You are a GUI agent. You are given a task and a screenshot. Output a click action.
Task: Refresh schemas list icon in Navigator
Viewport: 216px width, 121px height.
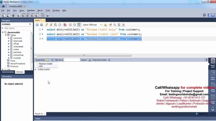click(x=30, y=24)
